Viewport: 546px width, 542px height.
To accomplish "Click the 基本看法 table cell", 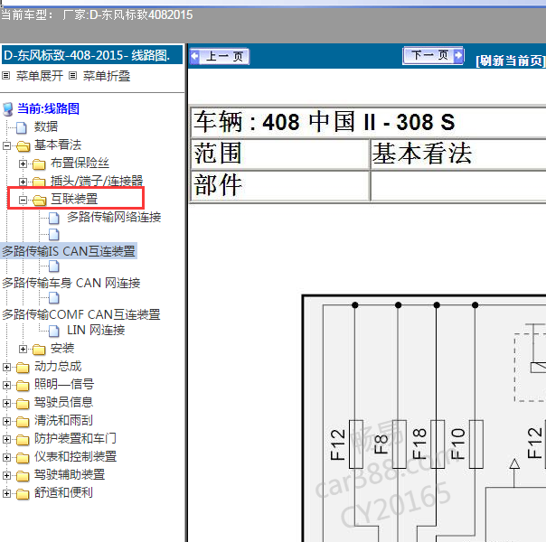I will pos(458,154).
